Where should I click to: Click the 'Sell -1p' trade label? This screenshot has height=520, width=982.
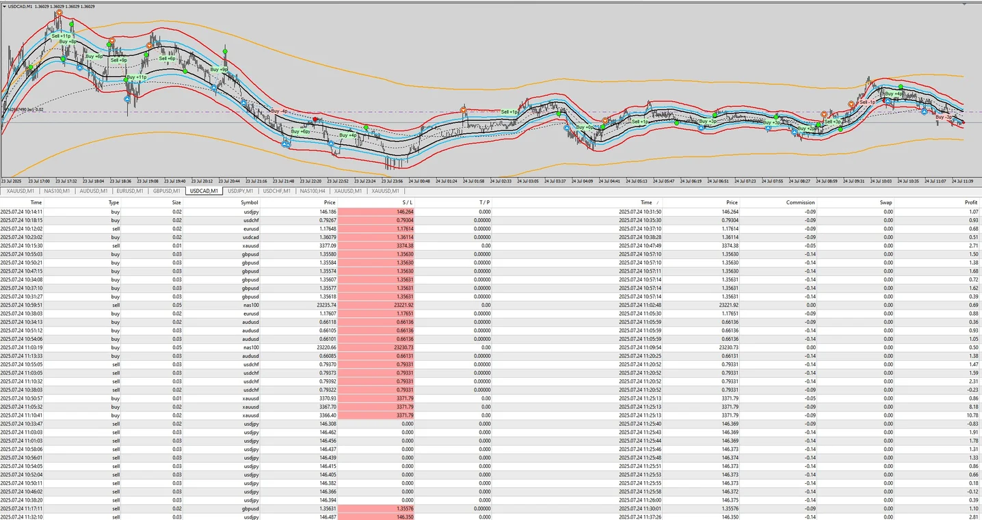[x=867, y=102]
